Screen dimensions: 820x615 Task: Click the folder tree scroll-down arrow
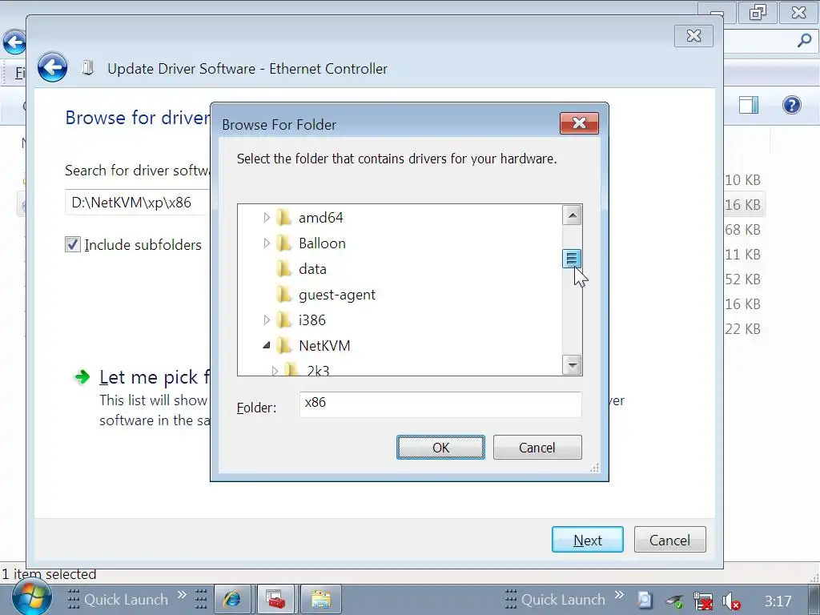[572, 364]
